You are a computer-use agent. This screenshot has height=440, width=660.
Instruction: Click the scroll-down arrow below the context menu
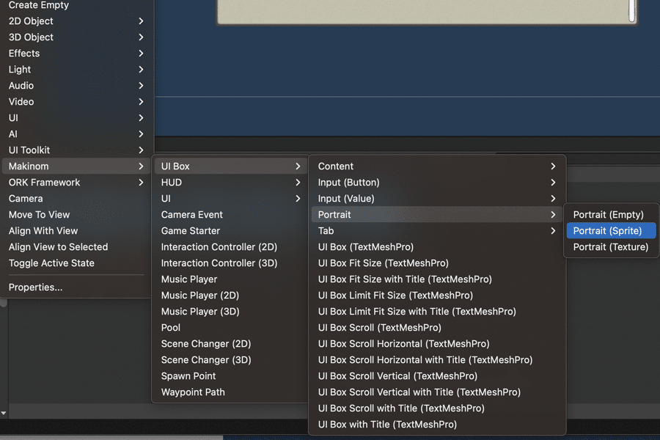(x=4, y=413)
